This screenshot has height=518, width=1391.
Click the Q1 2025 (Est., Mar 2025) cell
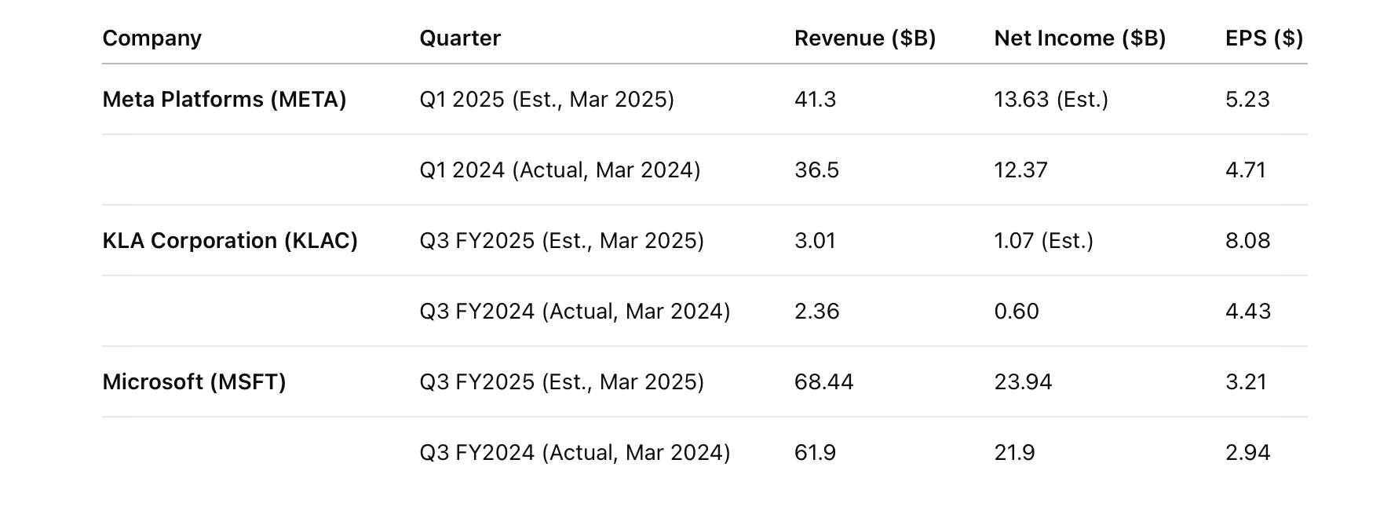pyautogui.click(x=547, y=100)
